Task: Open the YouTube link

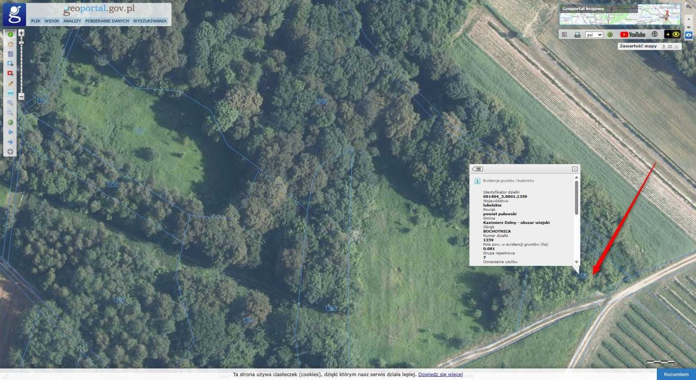Action: tap(633, 34)
